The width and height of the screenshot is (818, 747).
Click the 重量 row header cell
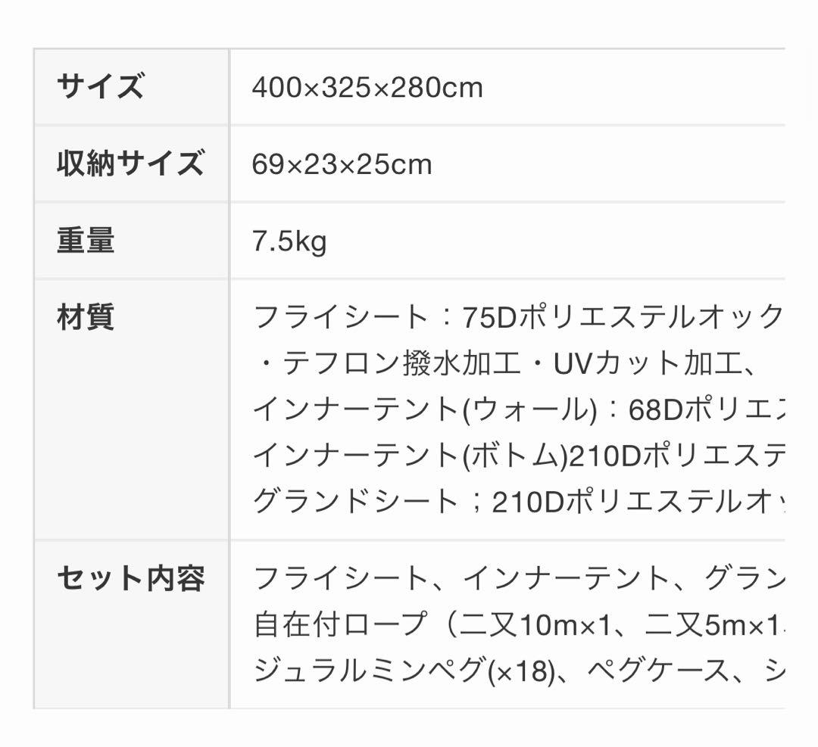click(86, 241)
